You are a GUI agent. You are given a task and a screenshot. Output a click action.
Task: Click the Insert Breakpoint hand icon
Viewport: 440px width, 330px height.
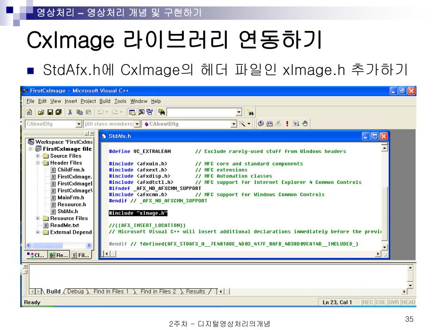click(305, 123)
